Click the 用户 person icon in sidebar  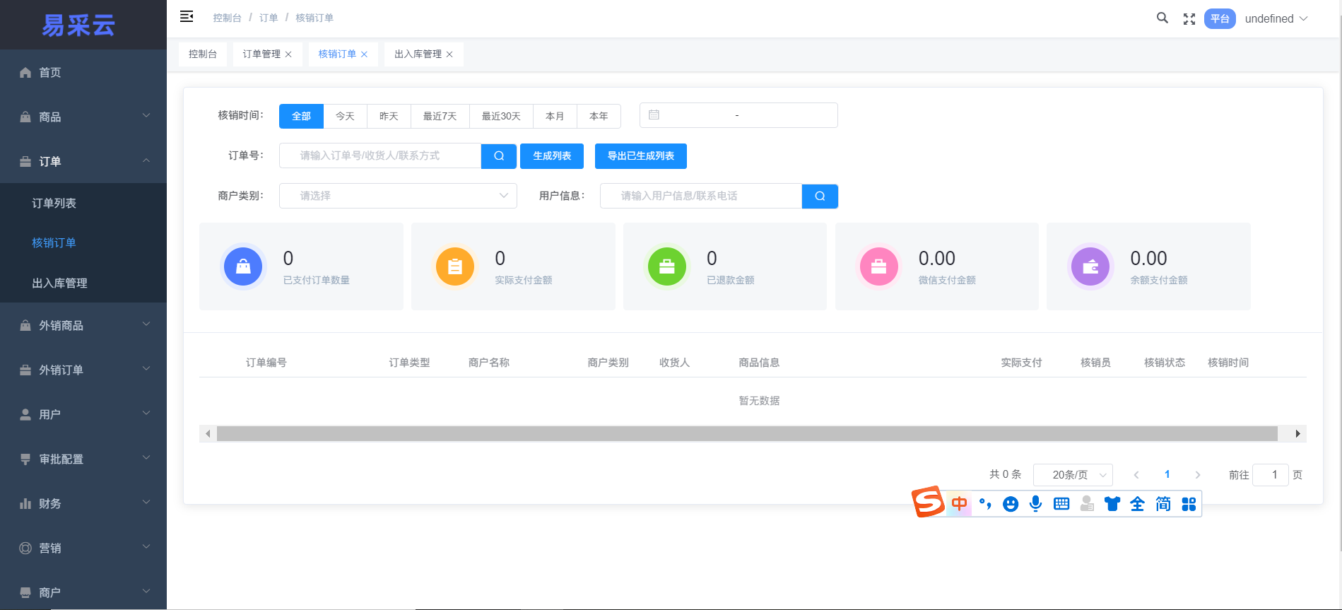pos(25,414)
